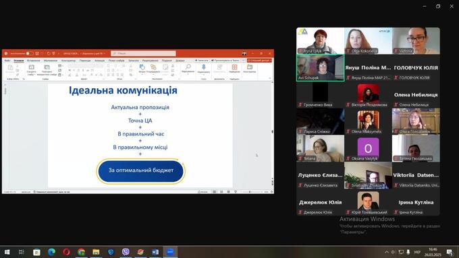Click the PowerPoint search input field

click(x=143, y=53)
